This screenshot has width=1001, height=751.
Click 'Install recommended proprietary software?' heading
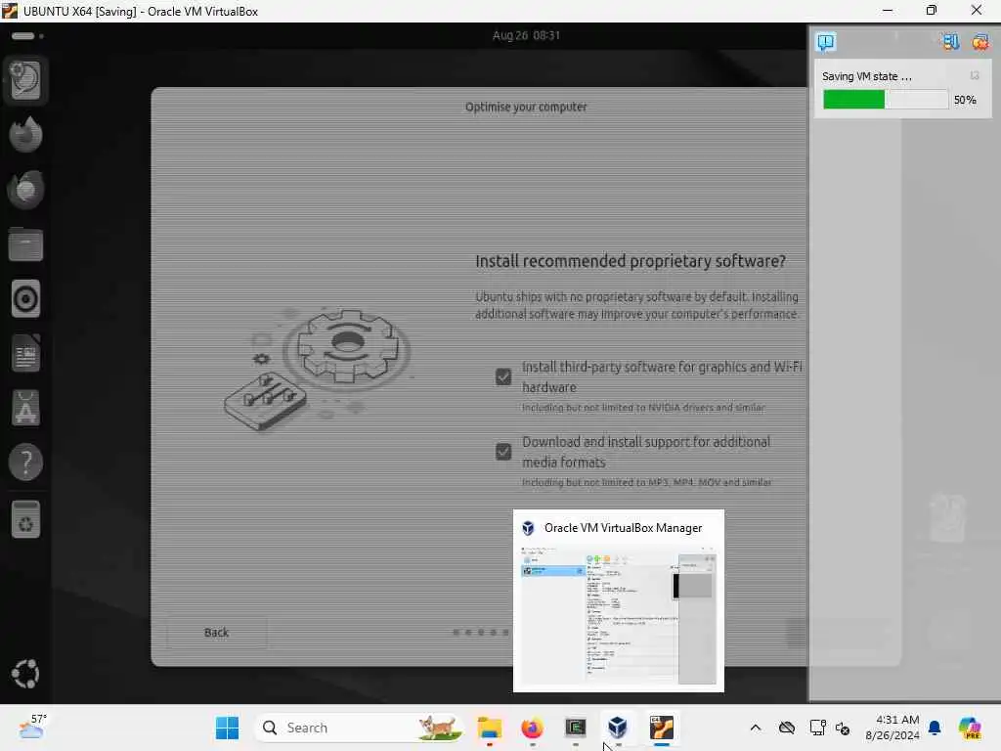click(631, 261)
